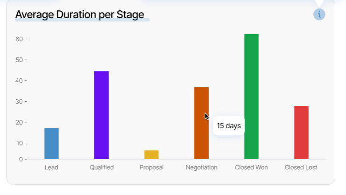
Task: Select the red Closed Lost bar
Action: point(301,132)
